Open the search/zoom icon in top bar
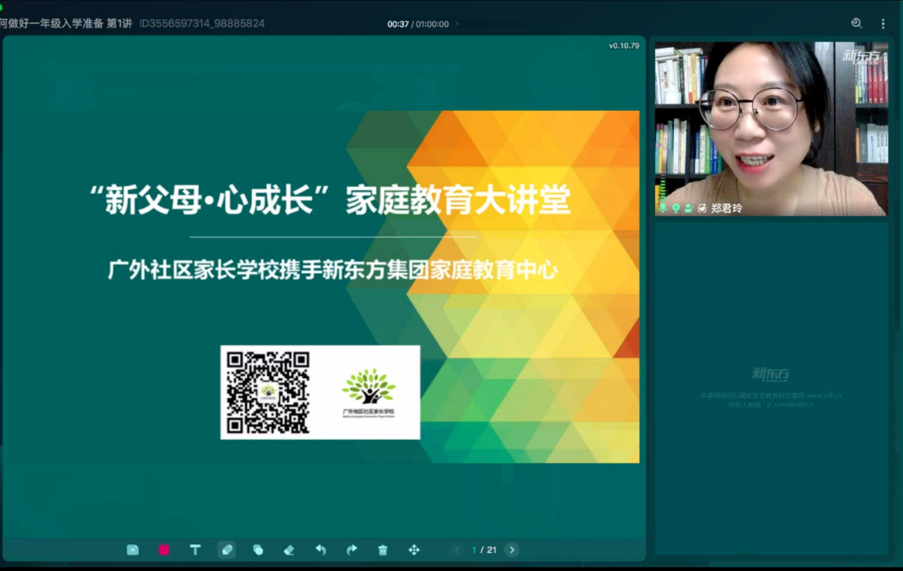Screen dimensions: 903x571 pyautogui.click(x=857, y=23)
